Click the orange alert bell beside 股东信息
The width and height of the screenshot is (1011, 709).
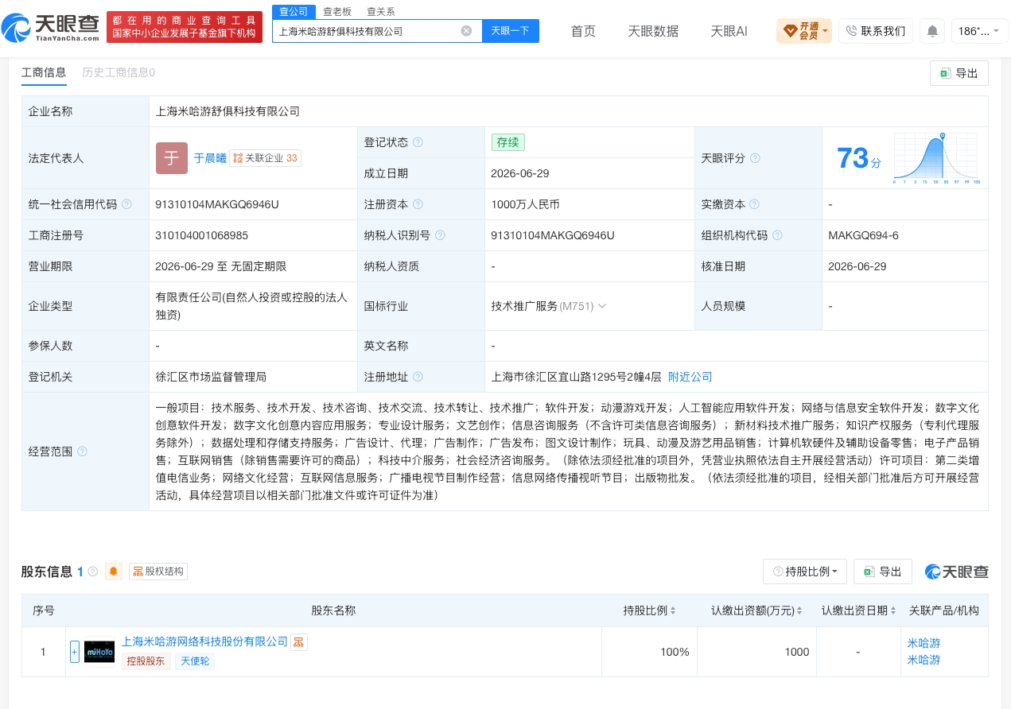tap(114, 571)
